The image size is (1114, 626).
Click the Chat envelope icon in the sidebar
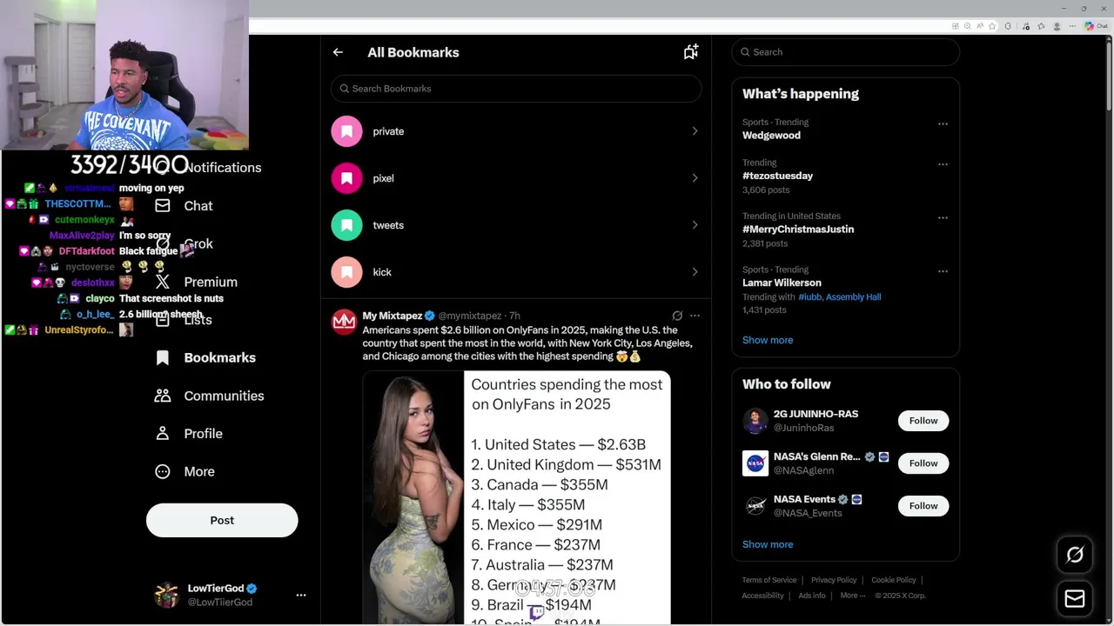click(x=163, y=206)
